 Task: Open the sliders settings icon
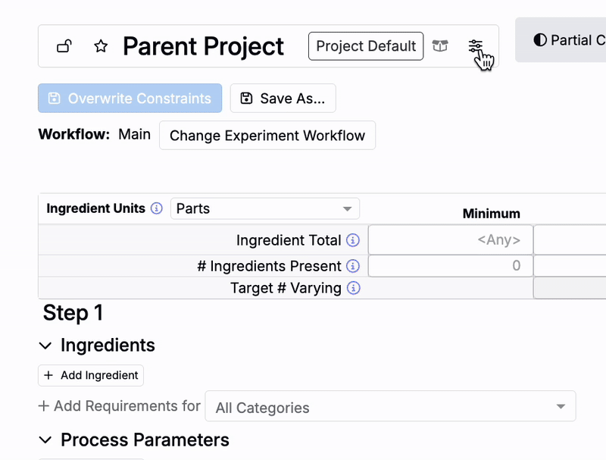(475, 46)
